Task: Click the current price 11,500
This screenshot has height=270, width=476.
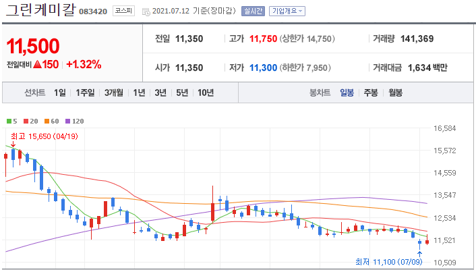Action: point(33,46)
